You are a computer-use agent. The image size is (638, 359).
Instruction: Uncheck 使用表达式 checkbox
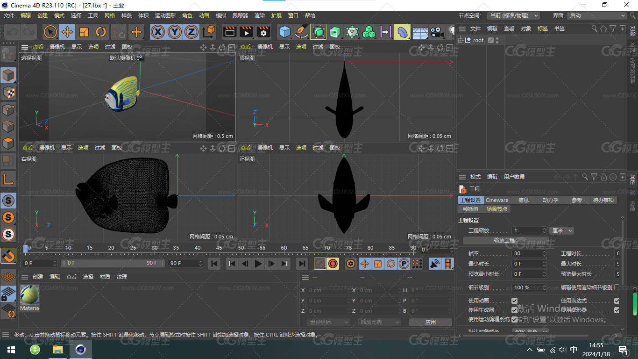tap(617, 301)
